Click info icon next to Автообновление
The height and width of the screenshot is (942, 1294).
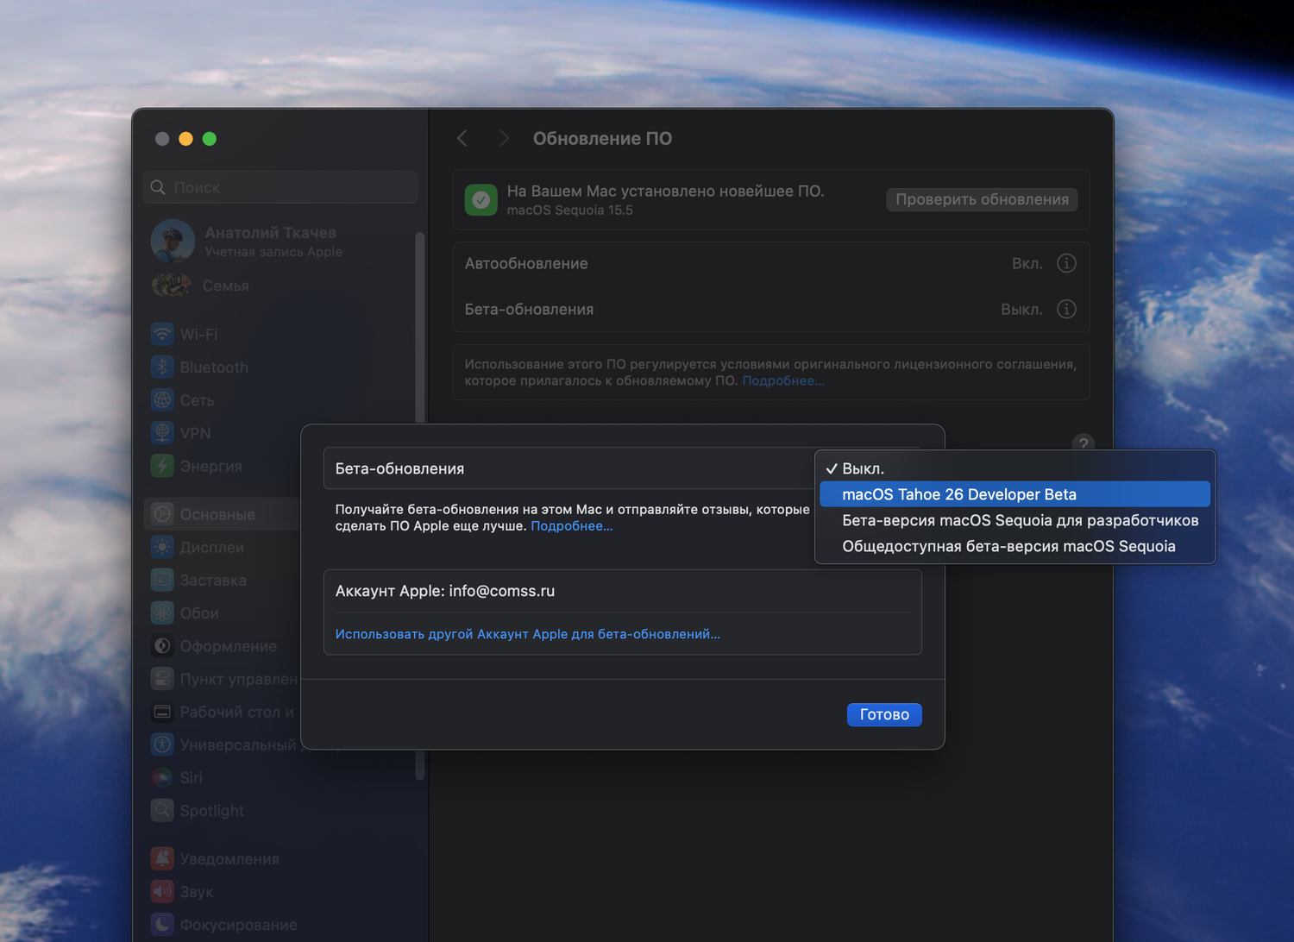click(x=1066, y=263)
